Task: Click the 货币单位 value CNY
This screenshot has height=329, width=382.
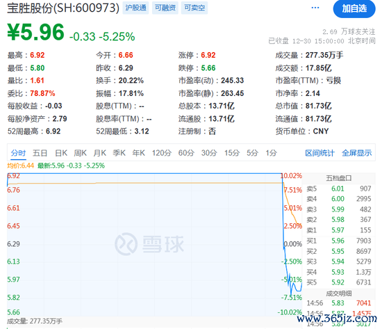Action: pos(321,131)
